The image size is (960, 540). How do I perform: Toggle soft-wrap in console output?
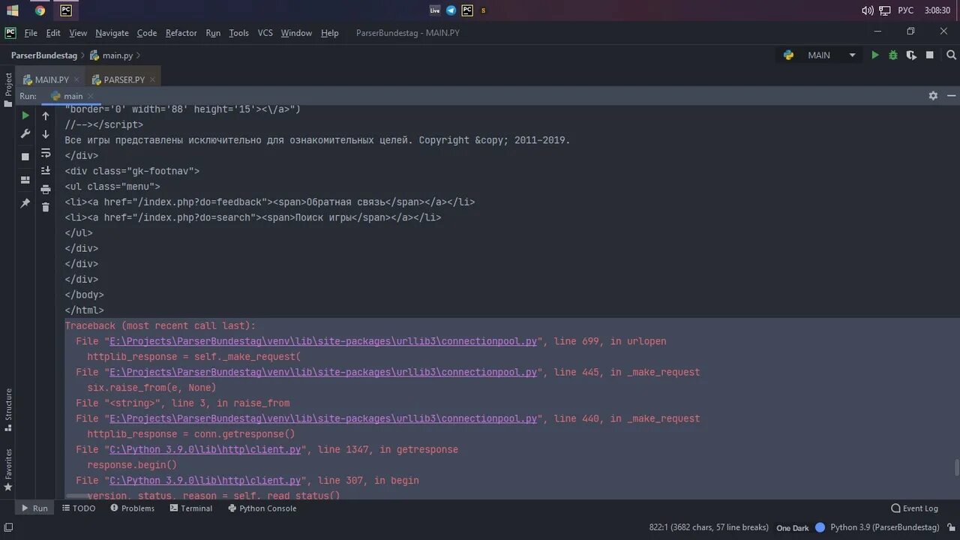coord(46,152)
